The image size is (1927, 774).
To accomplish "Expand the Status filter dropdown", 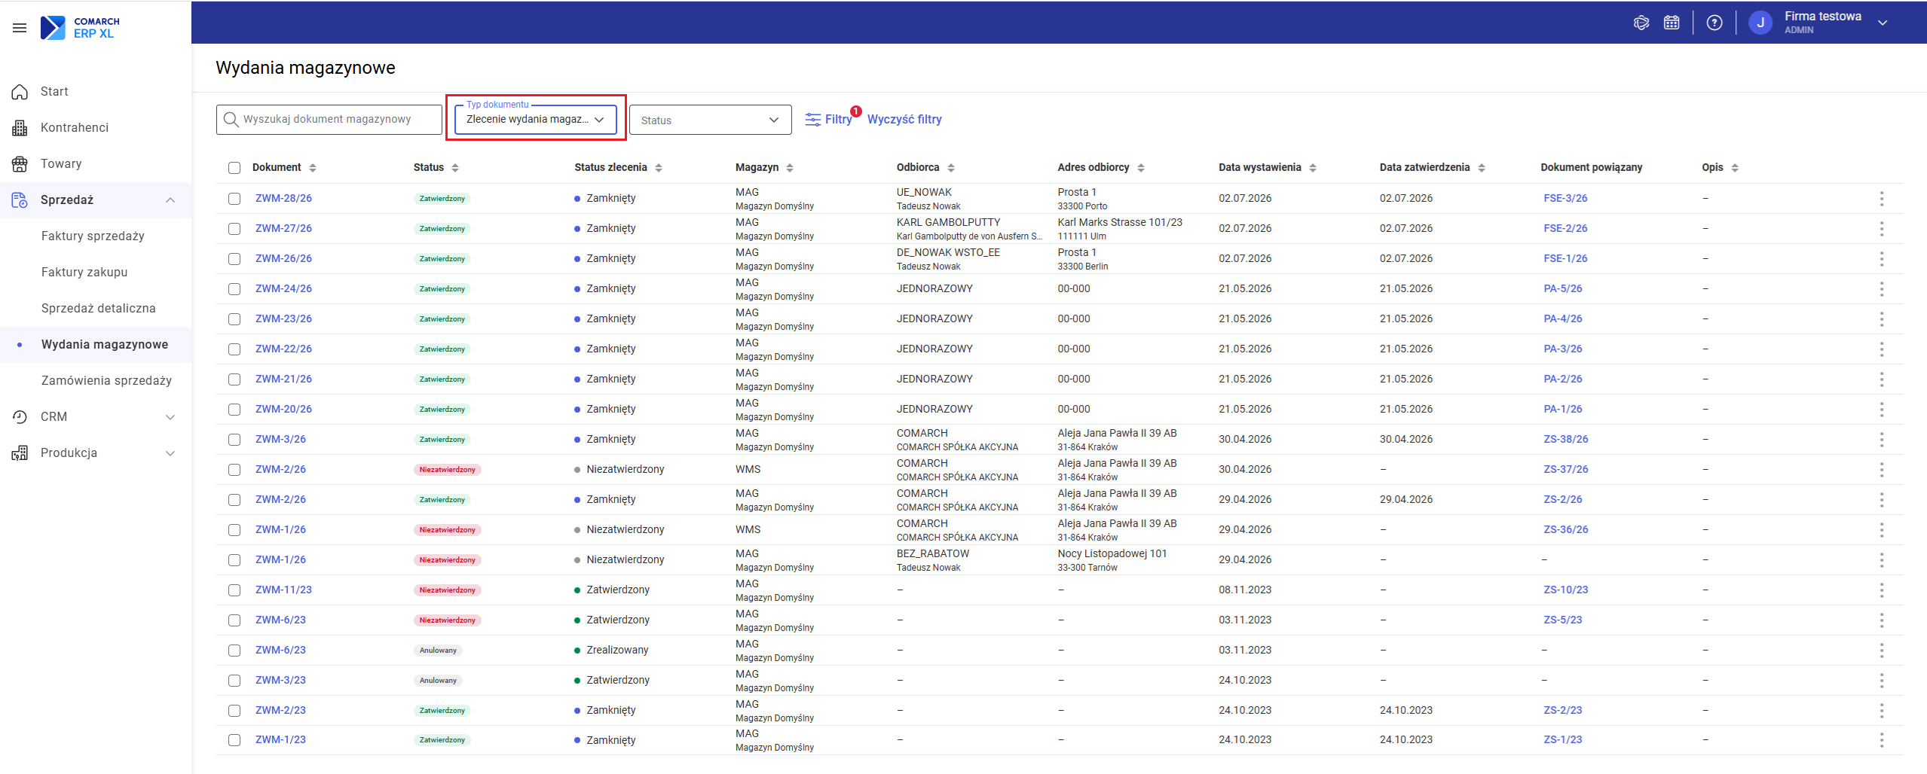I will [x=710, y=120].
